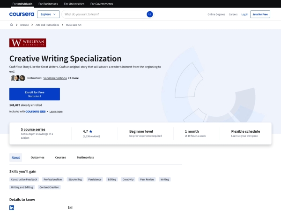Click the Join for Free button
This screenshot has height=211, width=281.
coord(260,15)
